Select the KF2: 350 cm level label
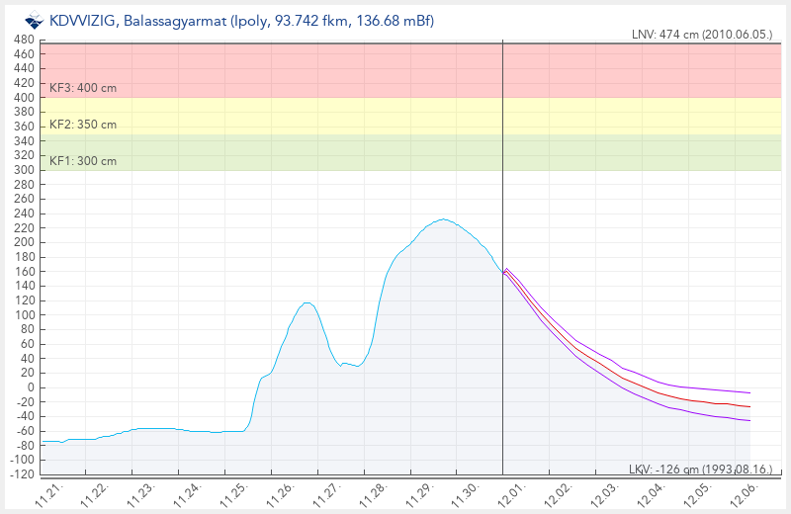Screen dimensions: 791x514 click(x=83, y=125)
